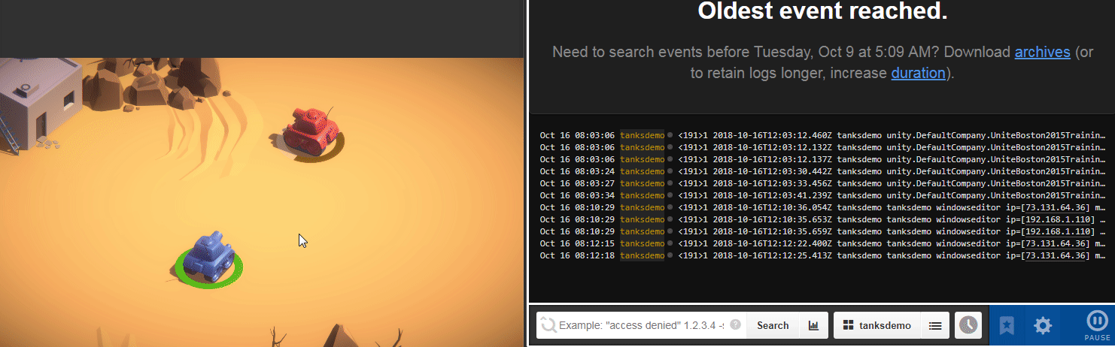The image size is (1115, 347).
Task: Follow the duration link
Action: (918, 73)
